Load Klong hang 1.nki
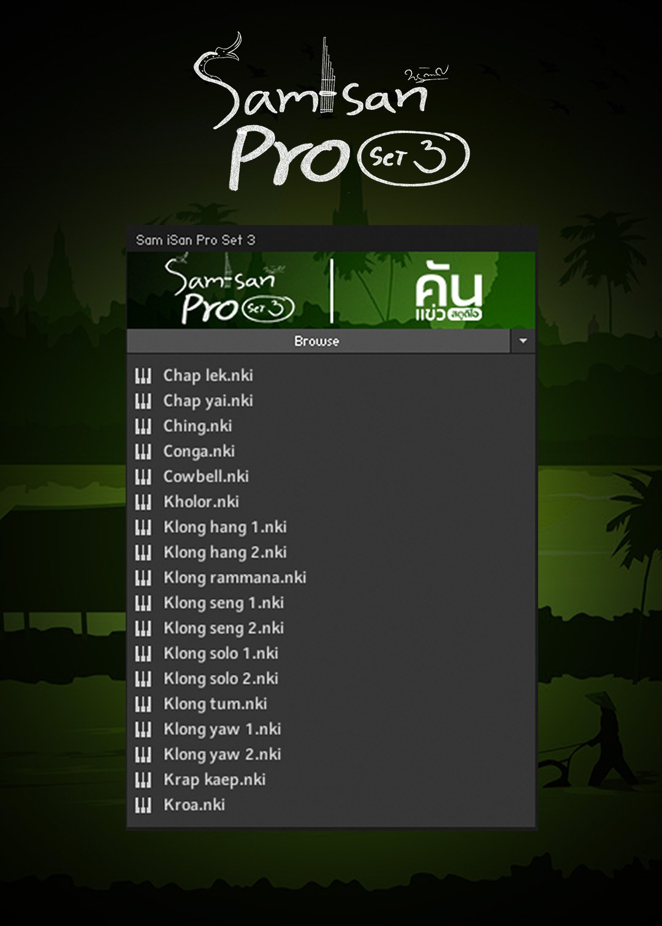The image size is (662, 926). pyautogui.click(x=225, y=527)
